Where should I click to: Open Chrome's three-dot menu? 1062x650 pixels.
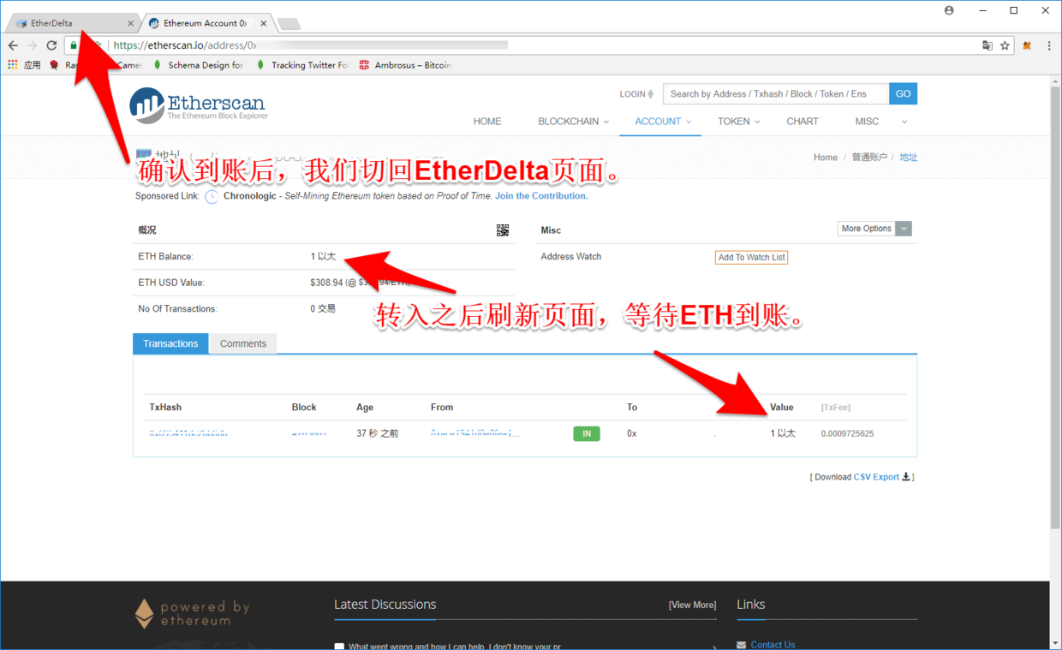pos(1049,45)
